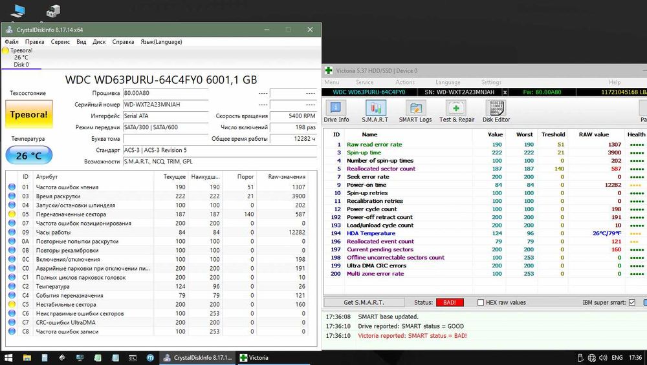Open the Windows Start menu
This screenshot has height=365, width=647.
point(8,358)
